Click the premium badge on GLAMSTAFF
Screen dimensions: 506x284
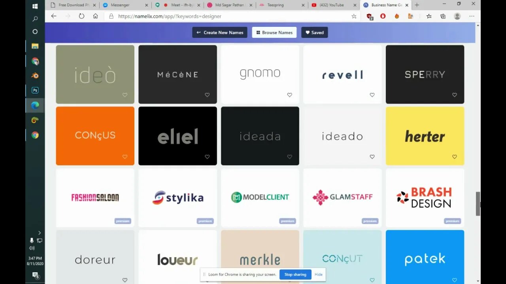tap(370, 221)
